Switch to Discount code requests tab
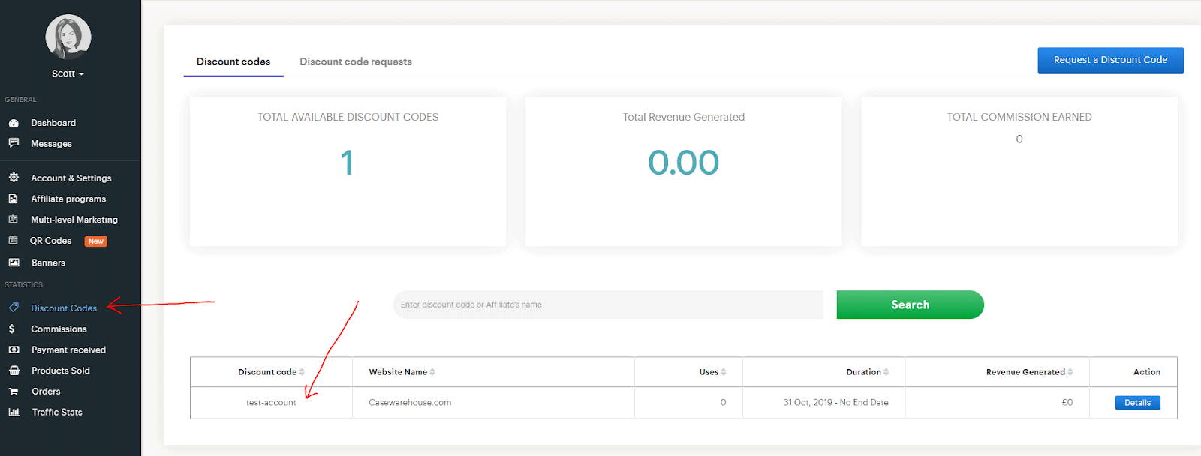 click(356, 61)
